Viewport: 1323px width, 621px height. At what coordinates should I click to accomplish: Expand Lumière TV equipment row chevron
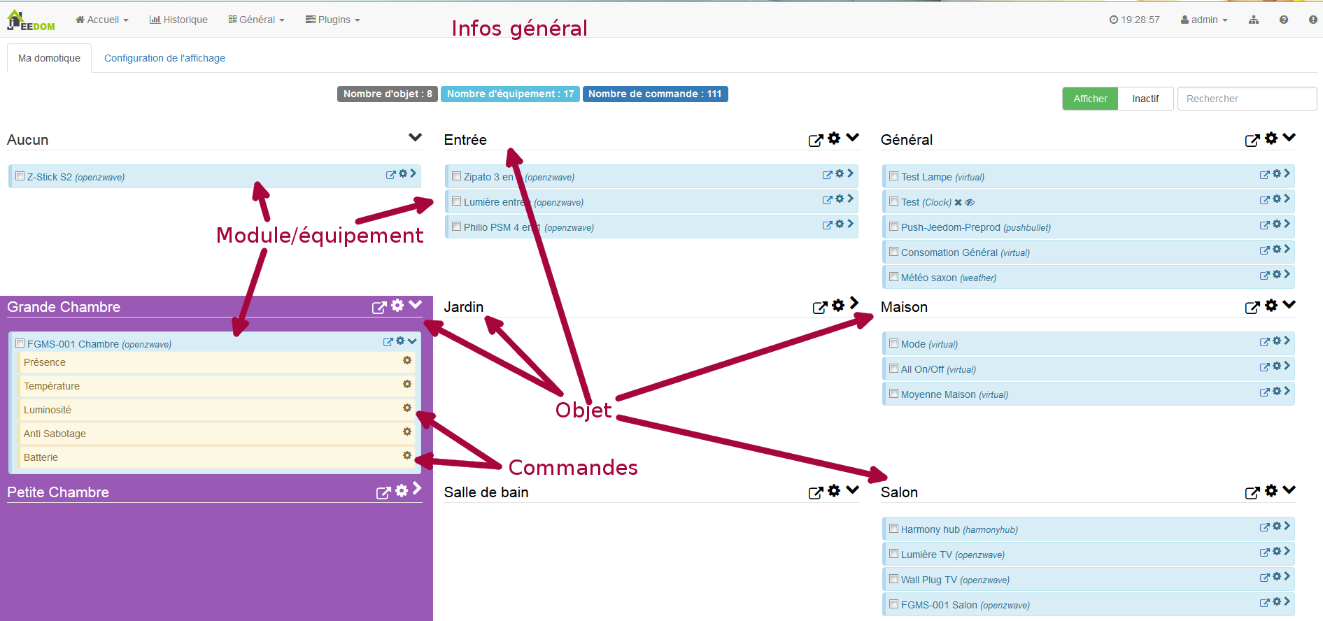coord(1287,551)
